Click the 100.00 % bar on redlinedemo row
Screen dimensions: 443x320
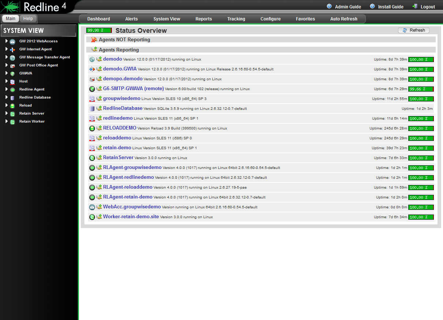421,118
